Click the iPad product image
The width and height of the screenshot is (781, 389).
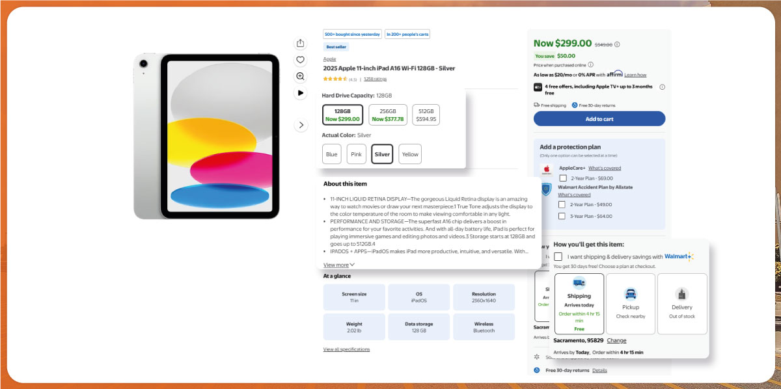[x=207, y=136]
